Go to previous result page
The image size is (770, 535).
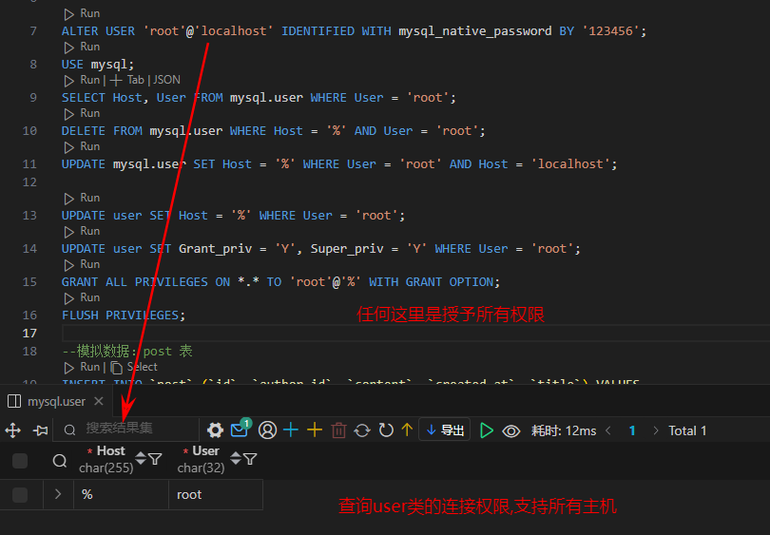click(x=608, y=430)
